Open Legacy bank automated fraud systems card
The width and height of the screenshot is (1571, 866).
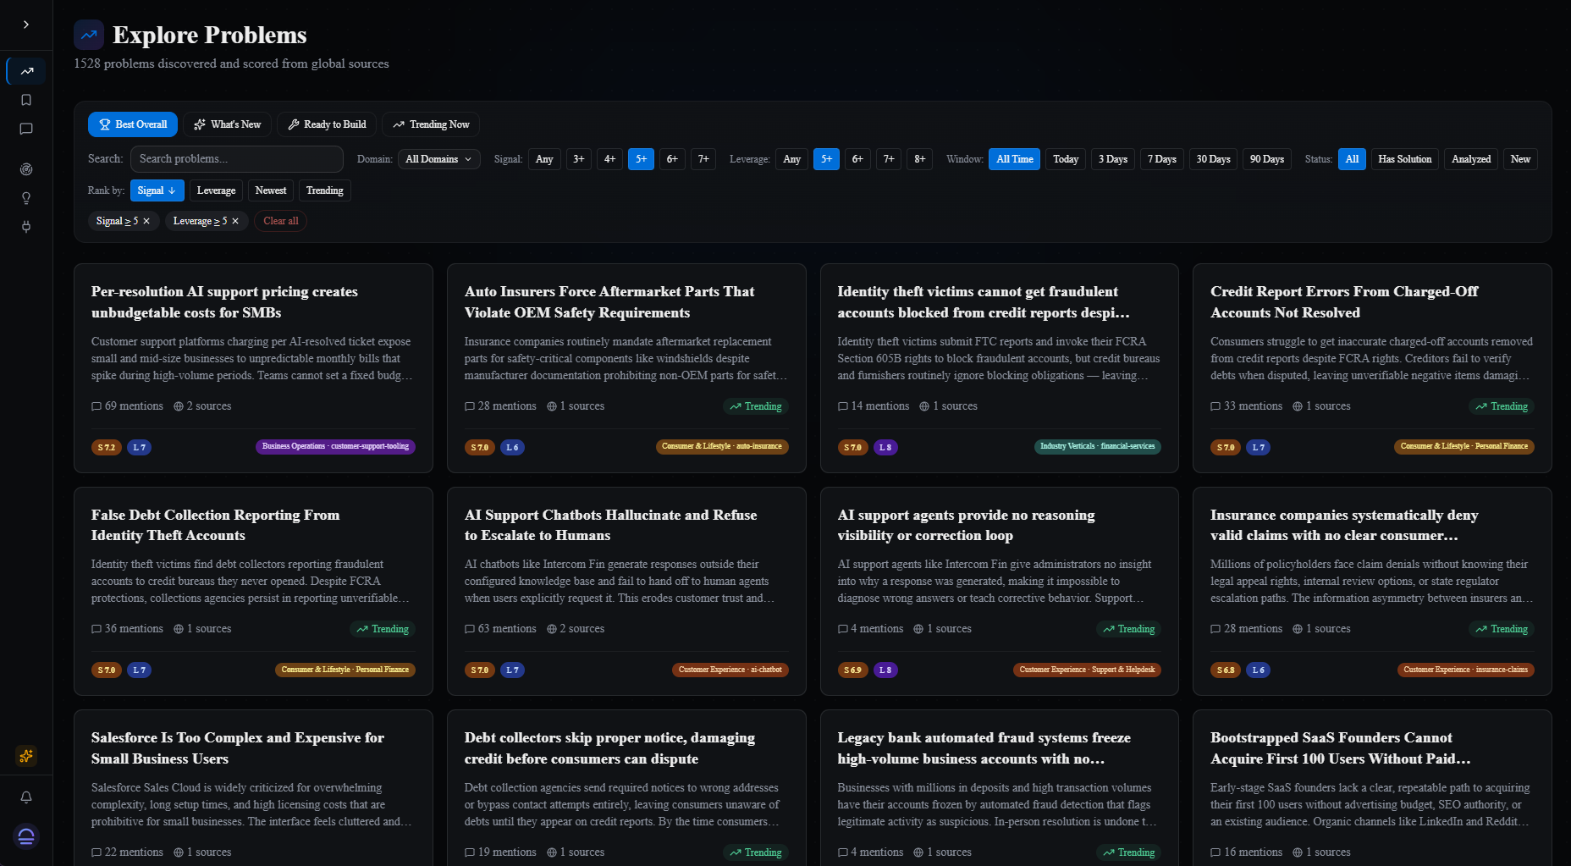tap(1000, 787)
